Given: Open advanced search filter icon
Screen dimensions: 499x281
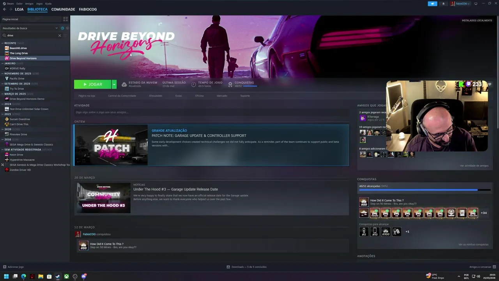Looking at the screenshot, I should [65, 36].
